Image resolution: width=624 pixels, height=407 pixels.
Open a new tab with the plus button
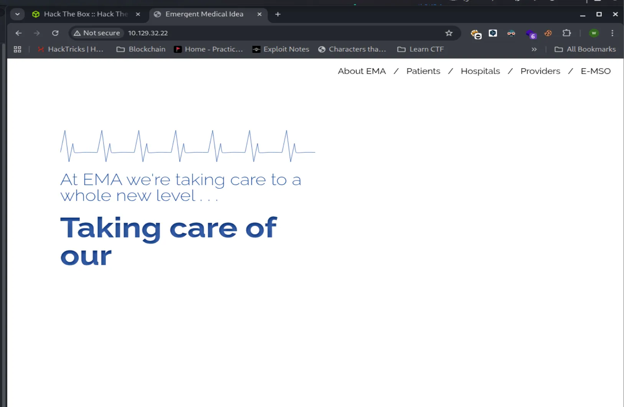click(x=278, y=14)
